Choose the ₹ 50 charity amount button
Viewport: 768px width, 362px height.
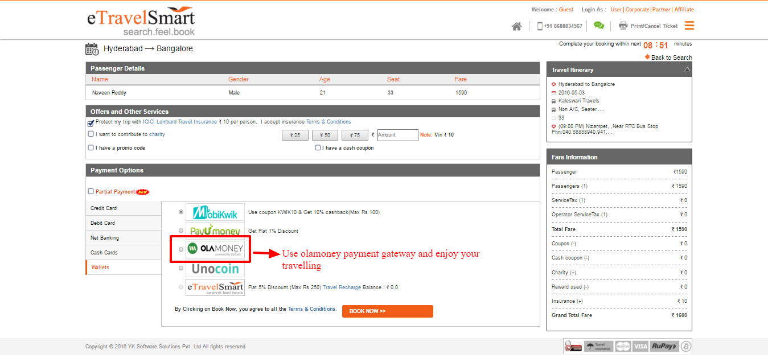click(x=325, y=135)
